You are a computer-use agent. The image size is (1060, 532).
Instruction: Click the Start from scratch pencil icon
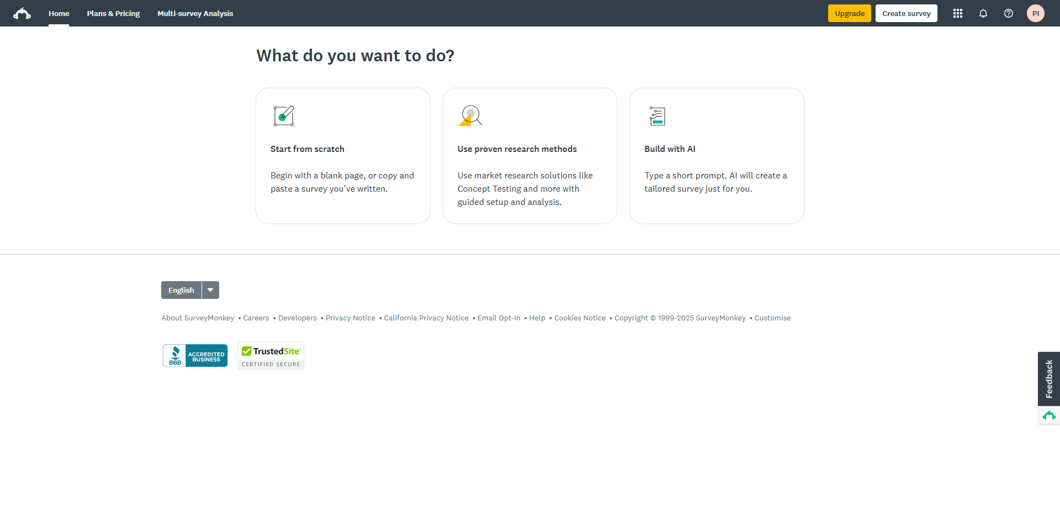[284, 116]
